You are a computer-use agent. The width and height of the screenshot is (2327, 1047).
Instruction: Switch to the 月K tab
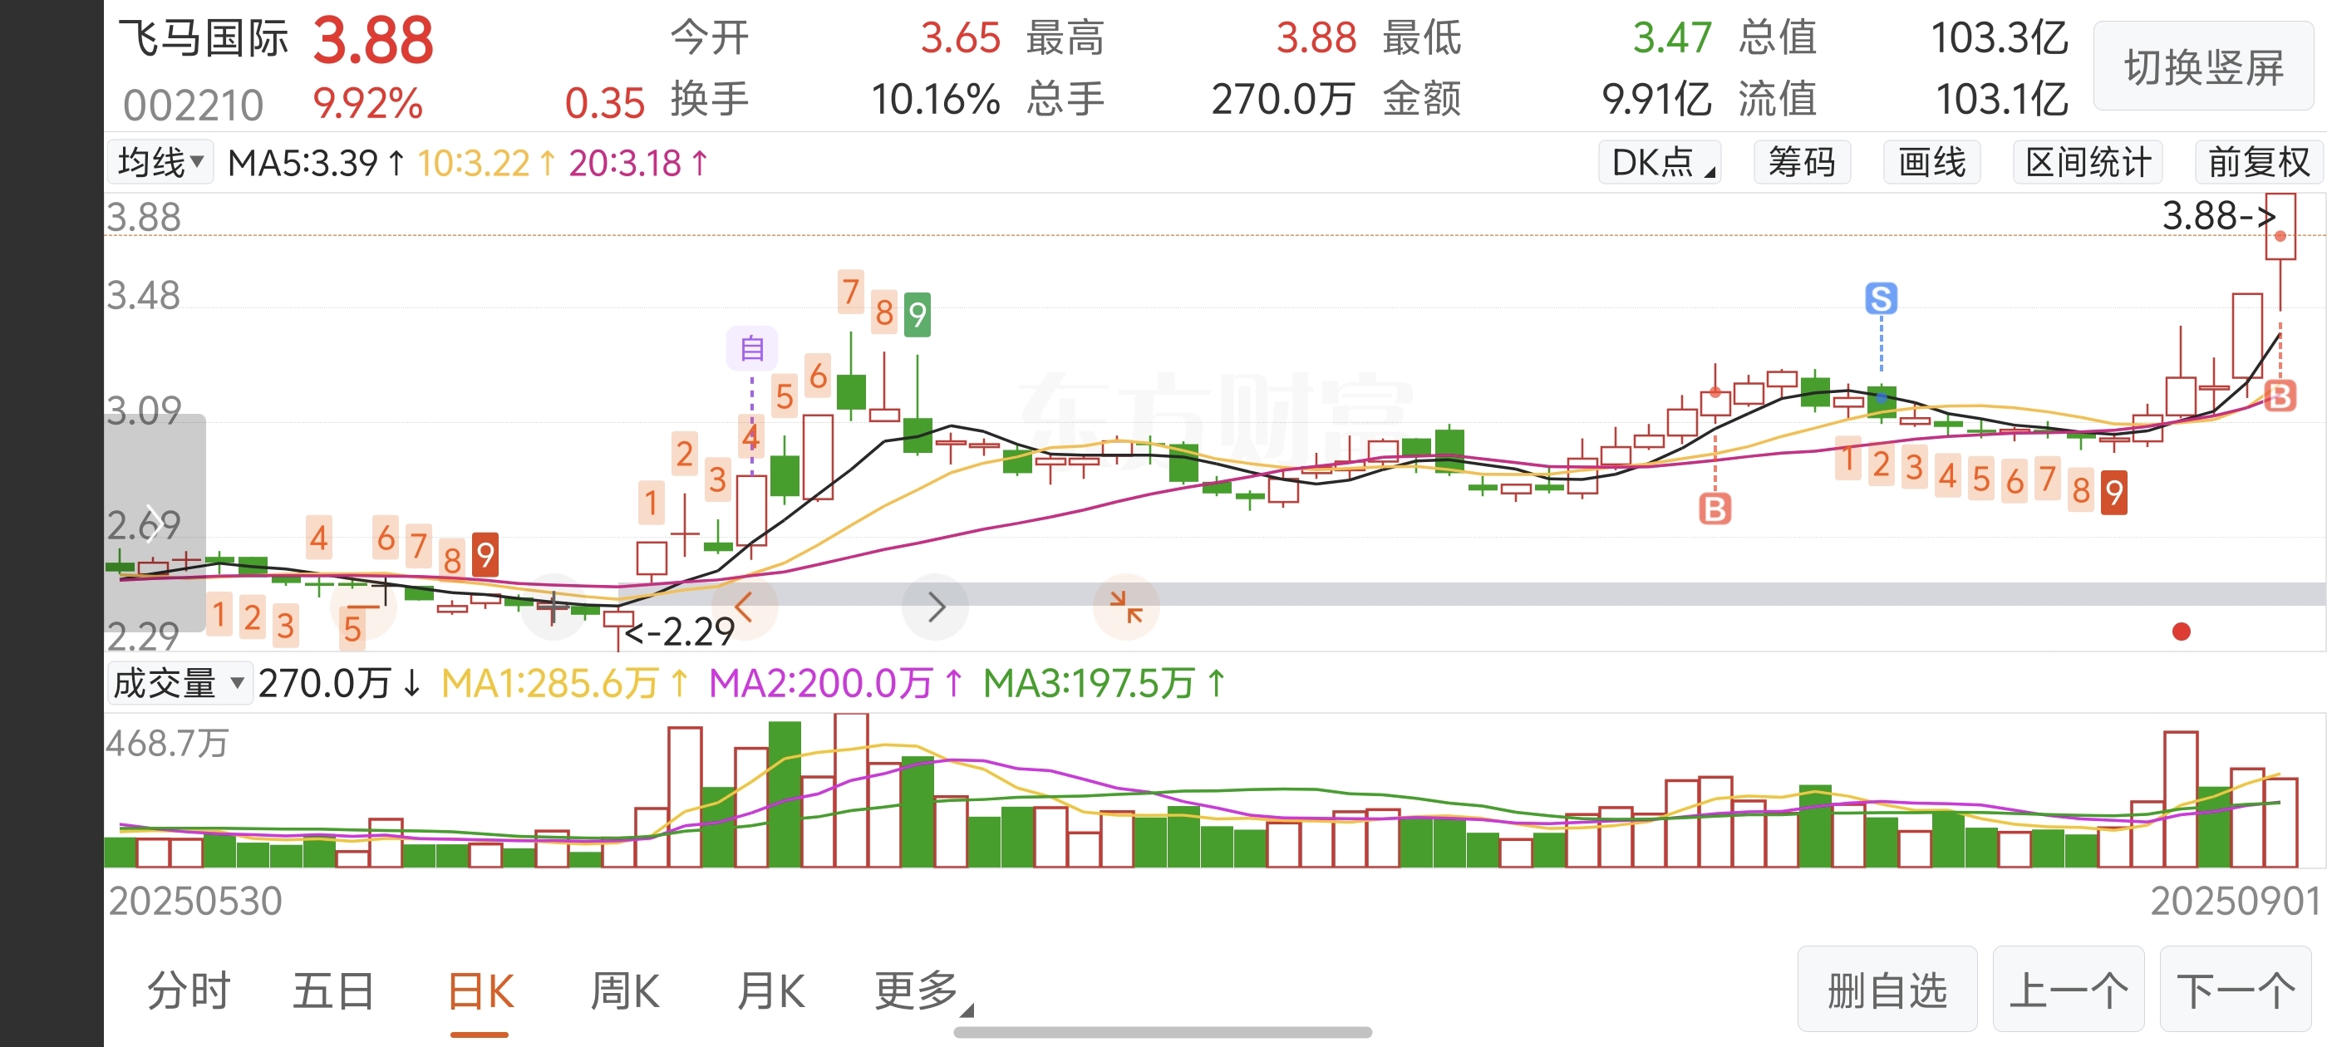770,991
